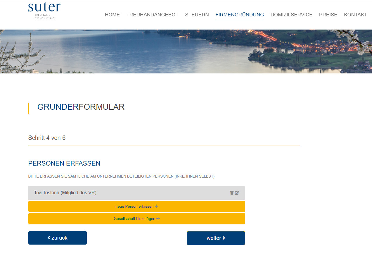The image size is (372, 263).
Task: Open the PREISE page
Action: click(x=328, y=15)
